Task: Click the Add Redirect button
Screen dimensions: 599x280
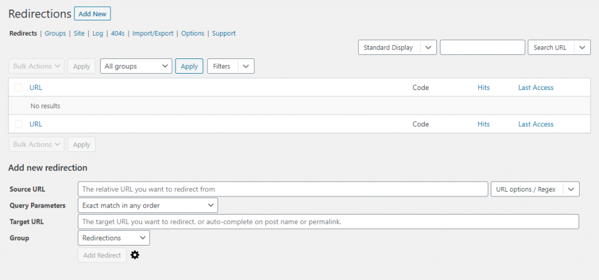Action: (x=102, y=255)
